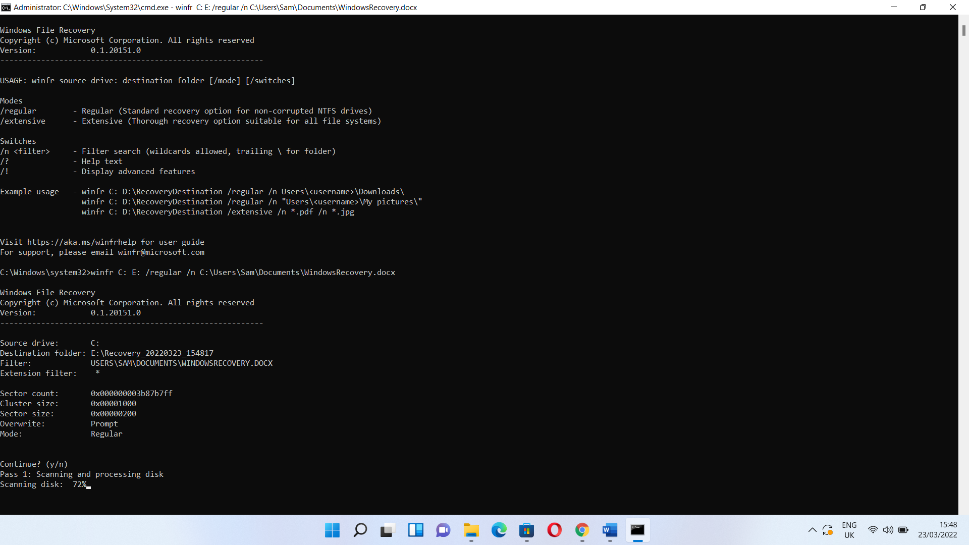Open Microsoft Store from taskbar

pos(526,530)
